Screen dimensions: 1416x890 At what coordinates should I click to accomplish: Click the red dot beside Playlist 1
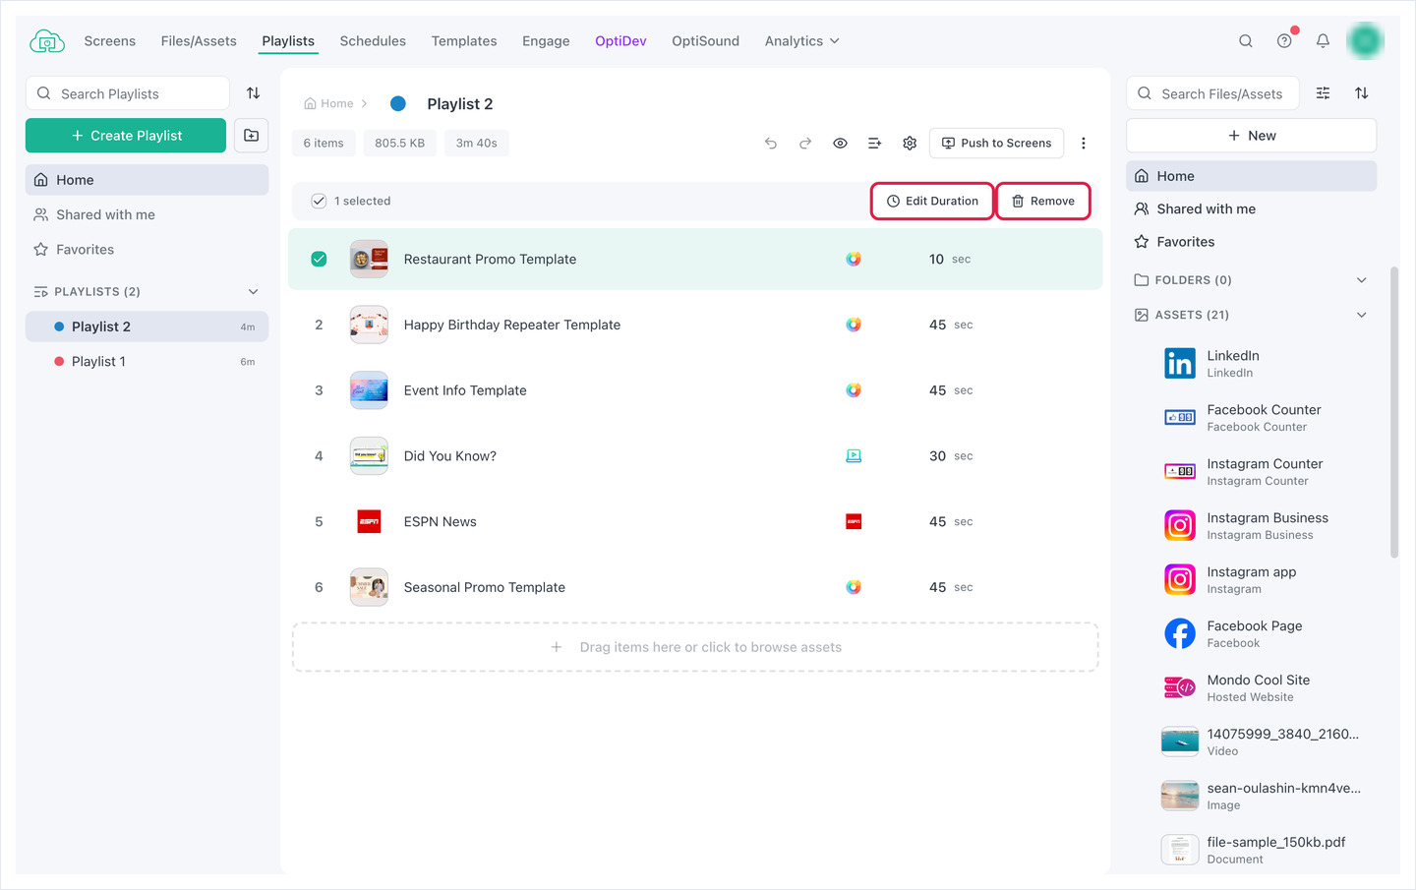click(59, 362)
